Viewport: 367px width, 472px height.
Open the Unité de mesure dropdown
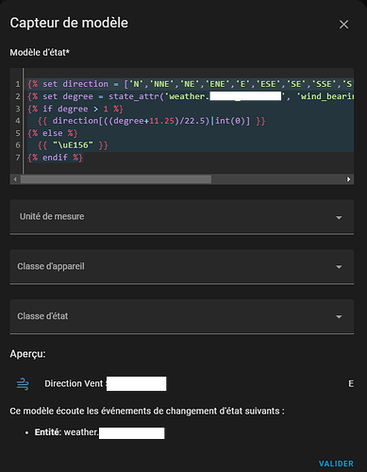point(182,217)
